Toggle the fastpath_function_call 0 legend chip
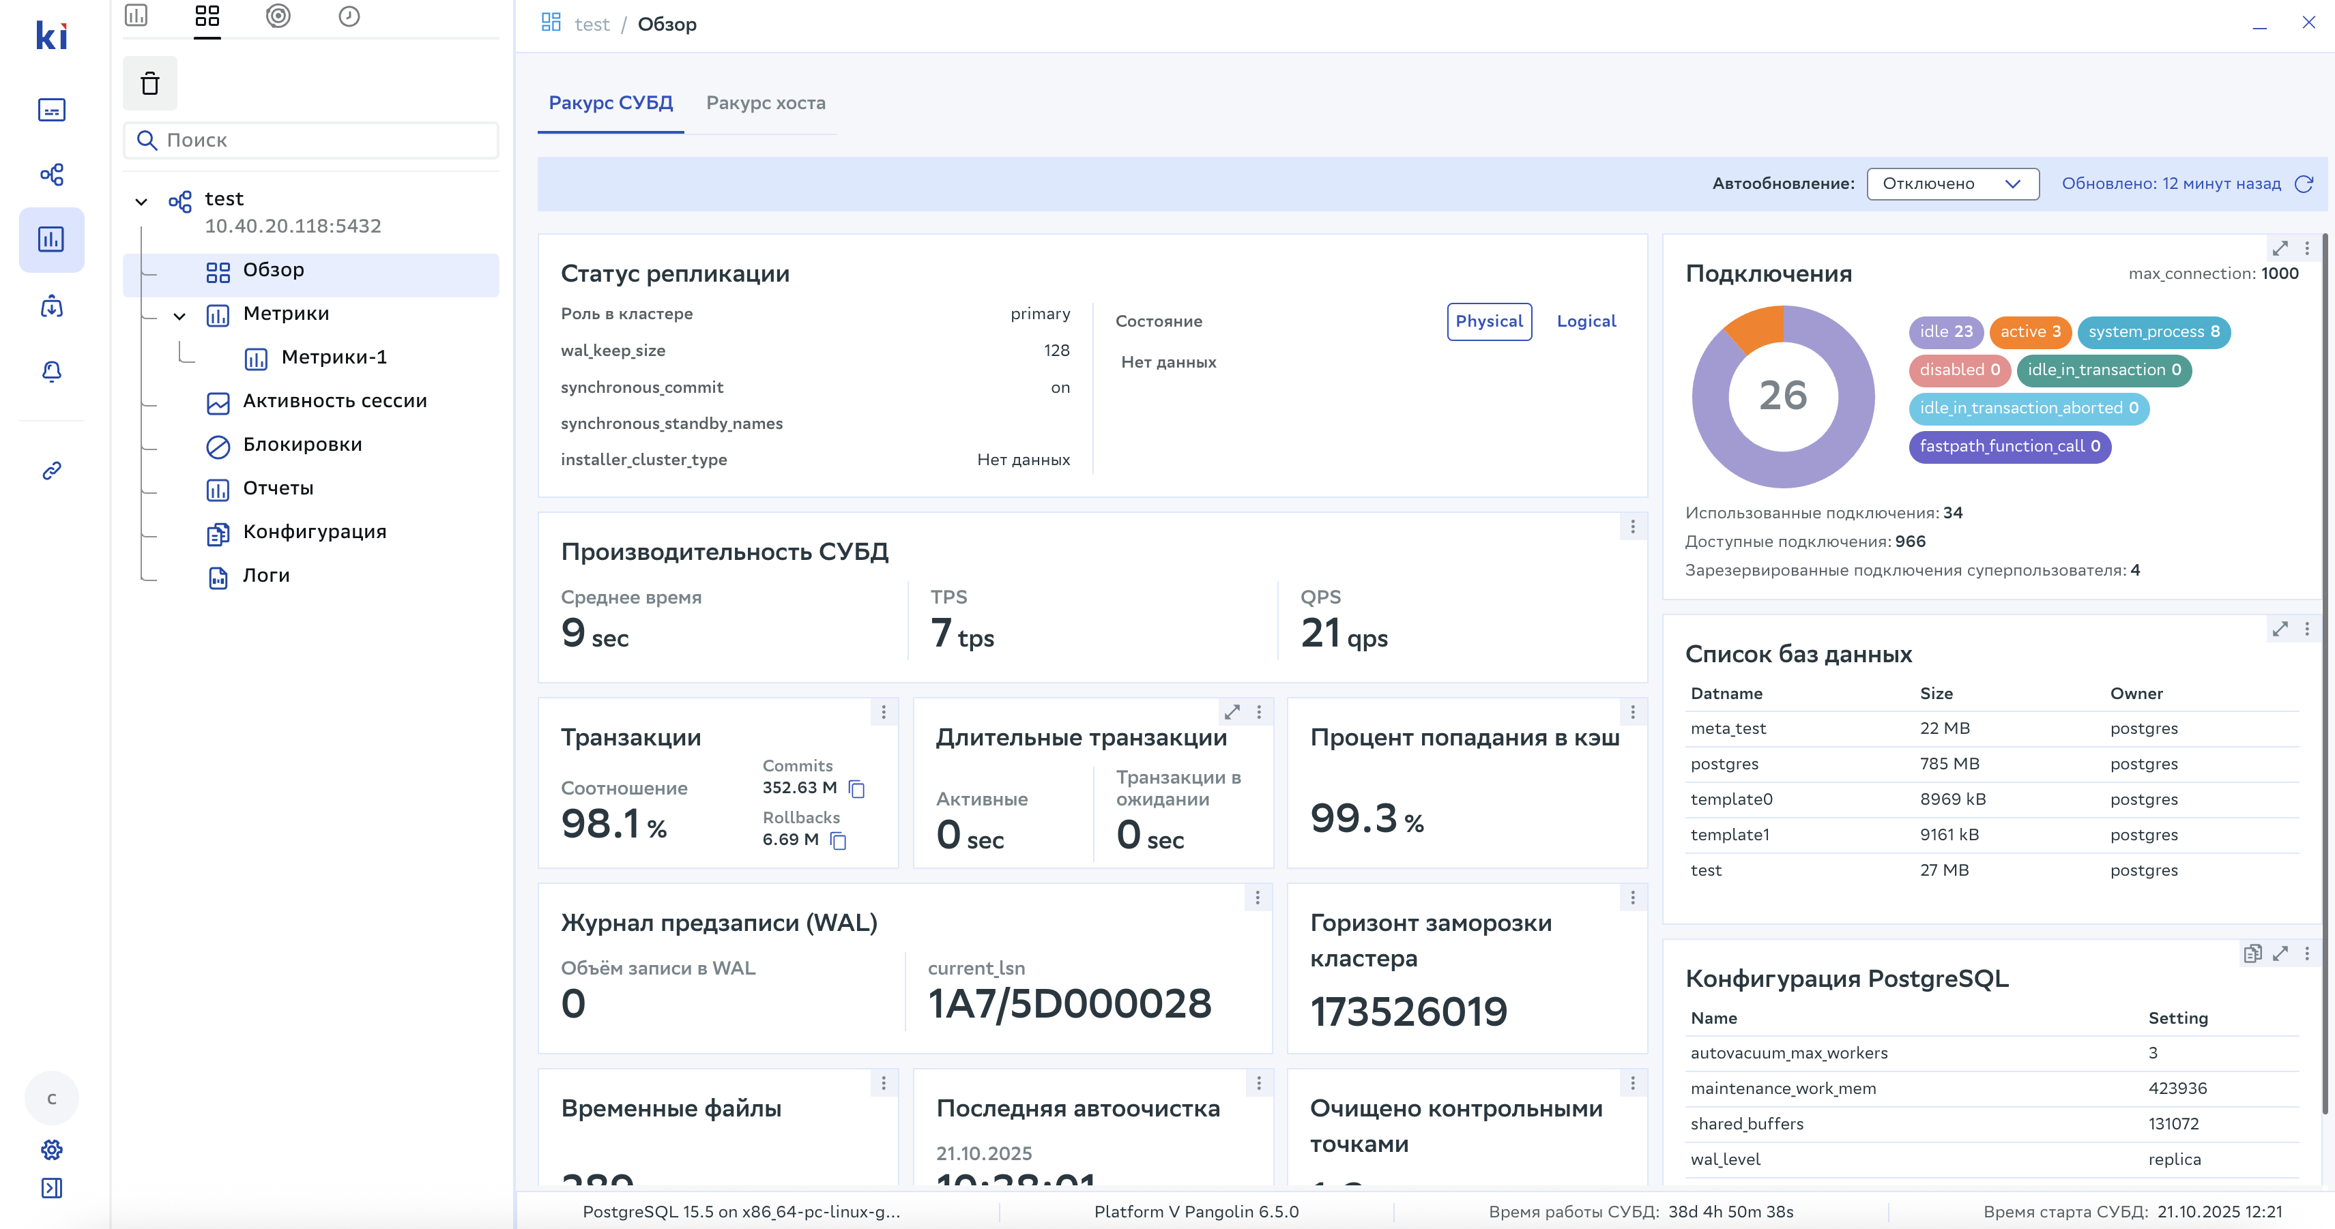 click(x=2010, y=447)
